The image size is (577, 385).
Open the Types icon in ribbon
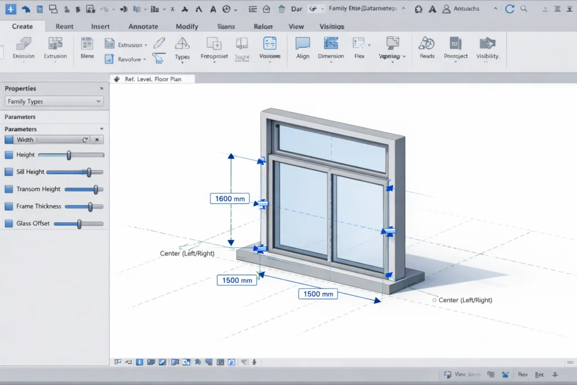coord(182,45)
